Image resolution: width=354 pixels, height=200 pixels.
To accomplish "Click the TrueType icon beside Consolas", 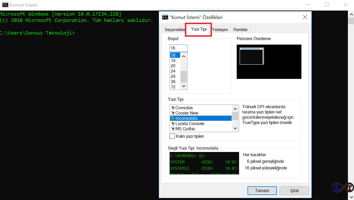I will [x=173, y=108].
